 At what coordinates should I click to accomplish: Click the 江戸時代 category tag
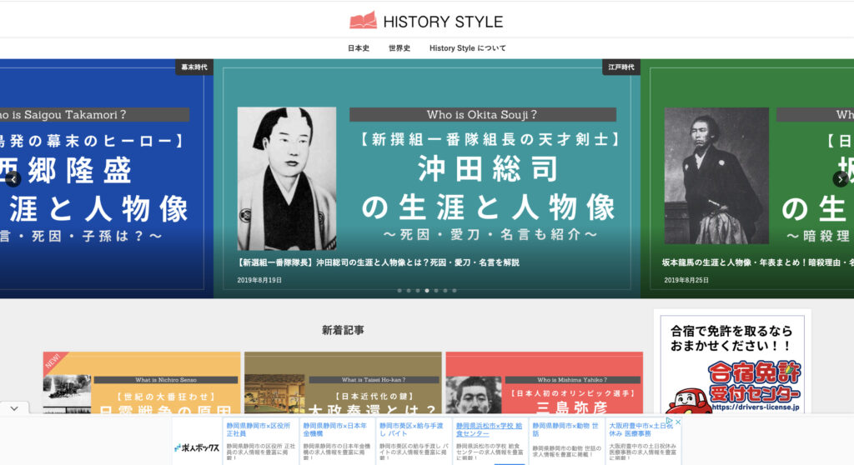pos(621,67)
